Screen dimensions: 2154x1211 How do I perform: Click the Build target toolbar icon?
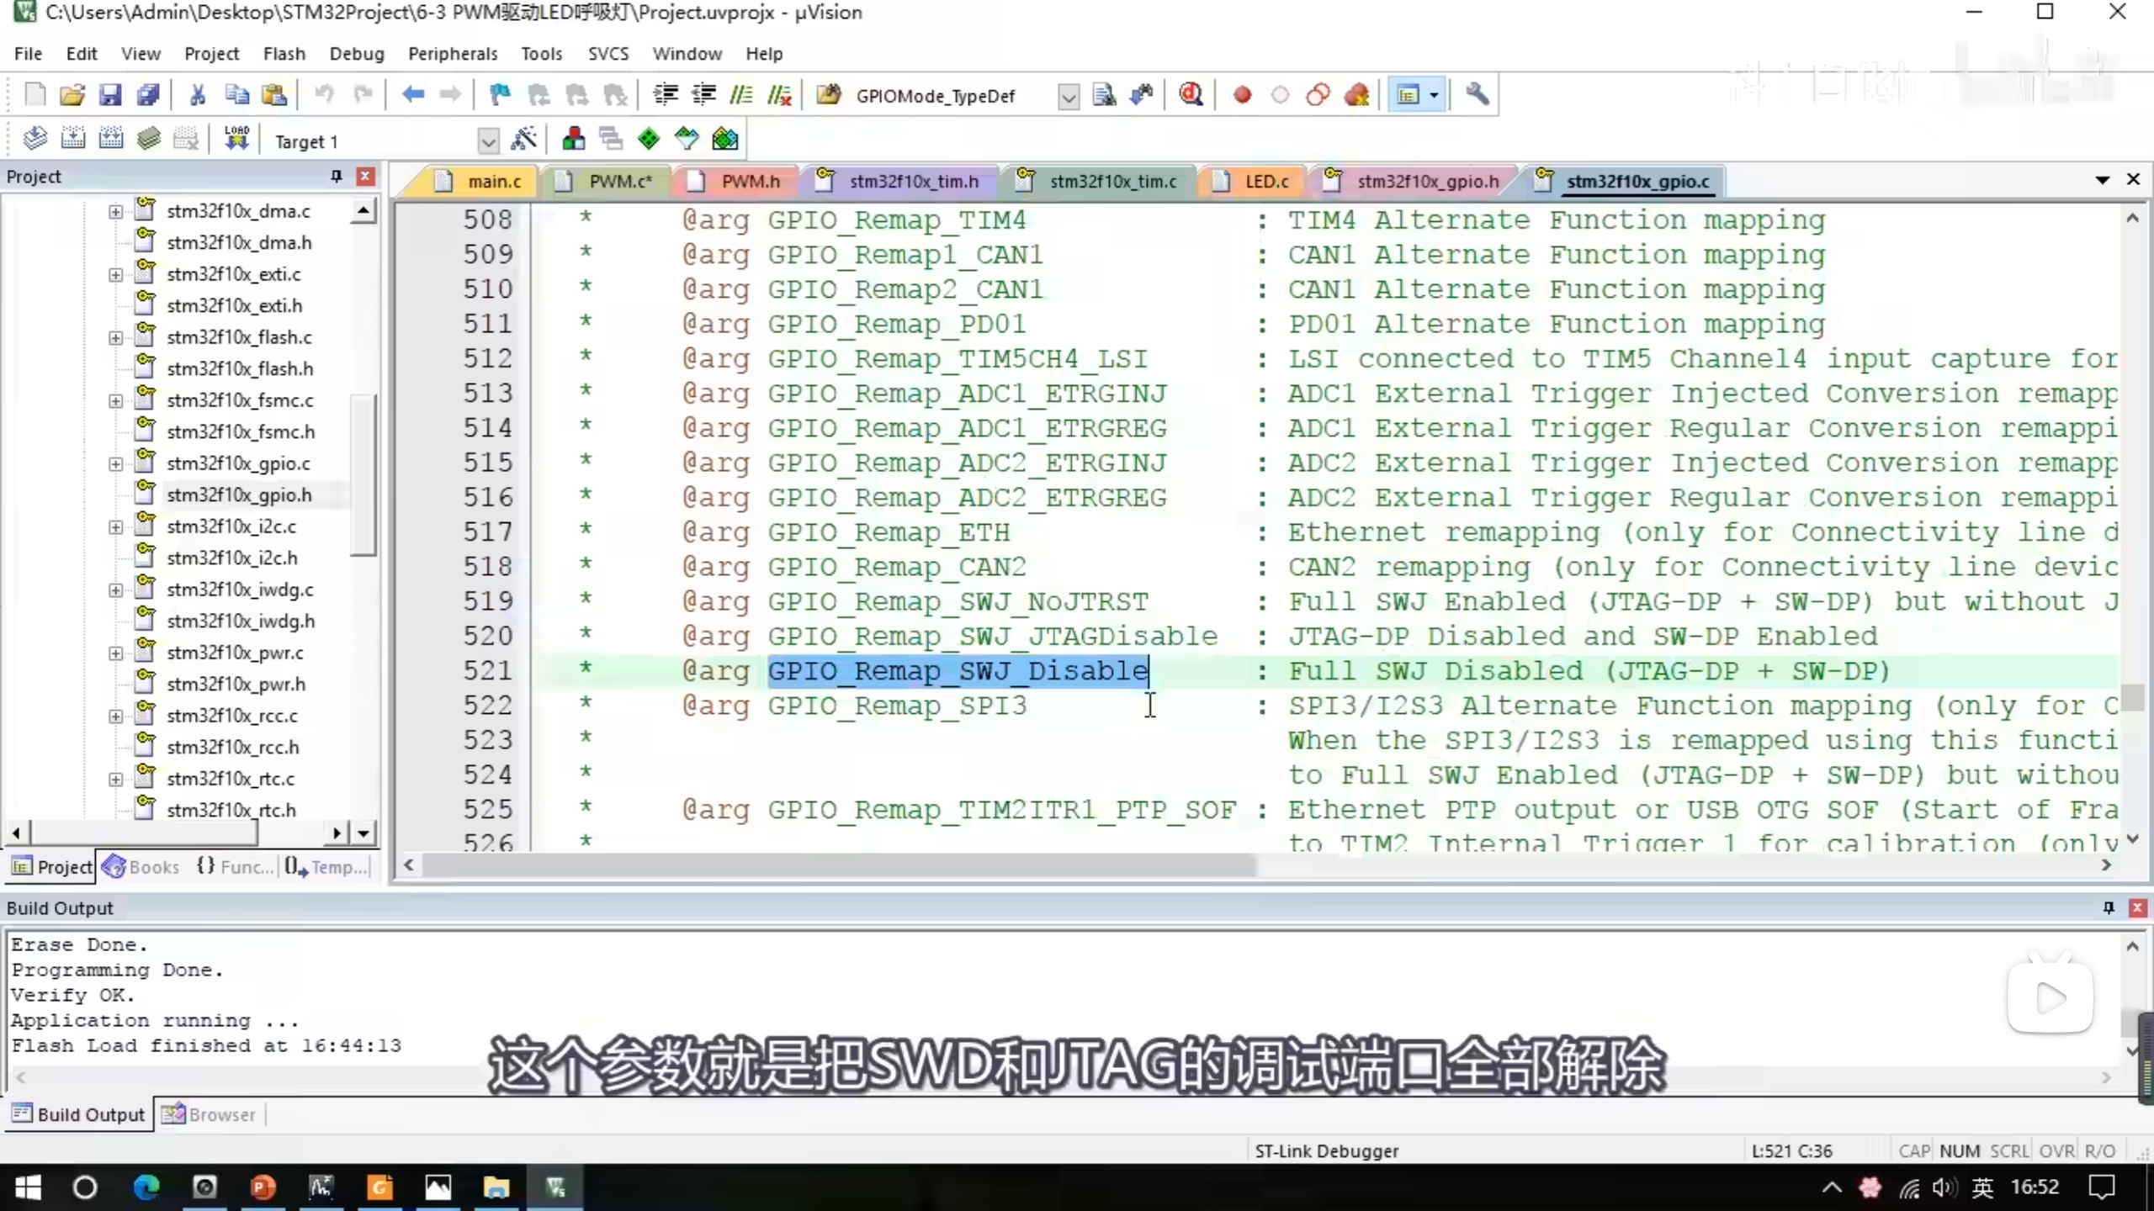72,139
